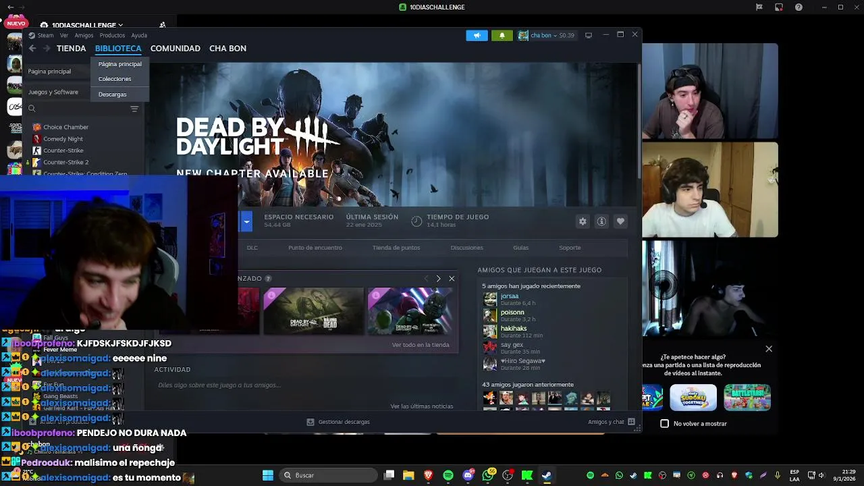Open library advanced filter icon

pyautogui.click(x=134, y=109)
